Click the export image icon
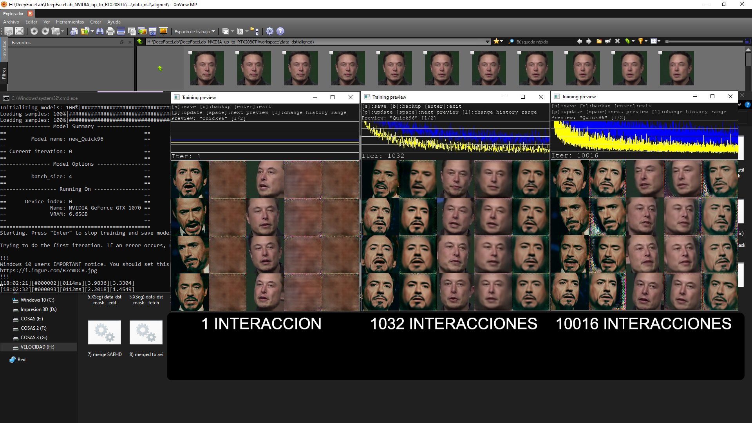The width and height of the screenshot is (752, 423). pyautogui.click(x=142, y=31)
